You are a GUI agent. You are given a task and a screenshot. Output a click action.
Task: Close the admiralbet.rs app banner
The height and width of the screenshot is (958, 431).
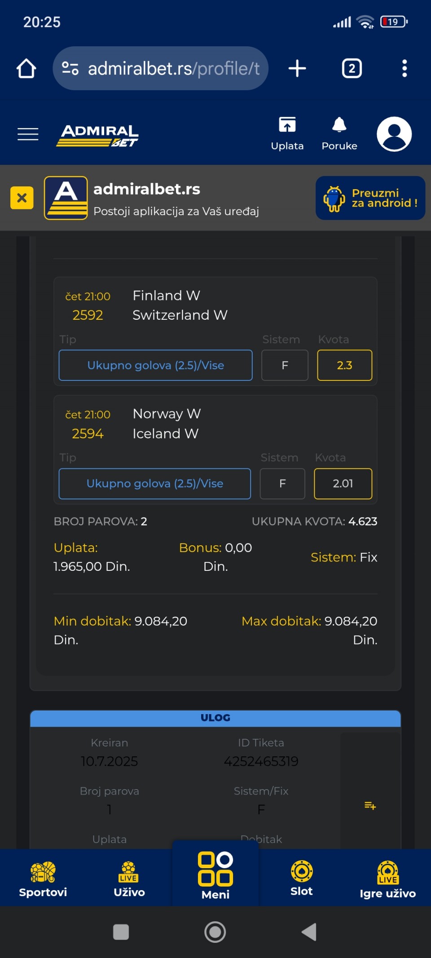[x=22, y=198]
